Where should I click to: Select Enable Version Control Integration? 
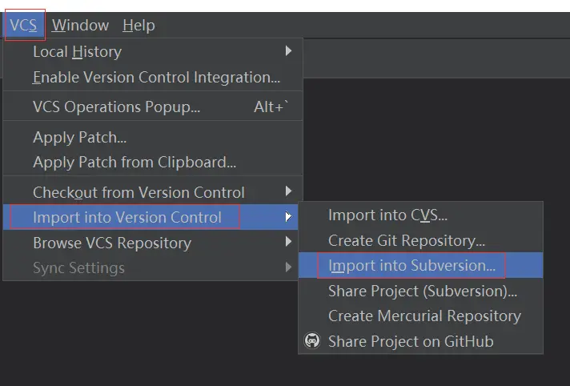tap(156, 78)
